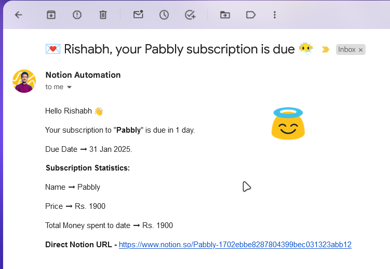Add email to Tasks

190,15
